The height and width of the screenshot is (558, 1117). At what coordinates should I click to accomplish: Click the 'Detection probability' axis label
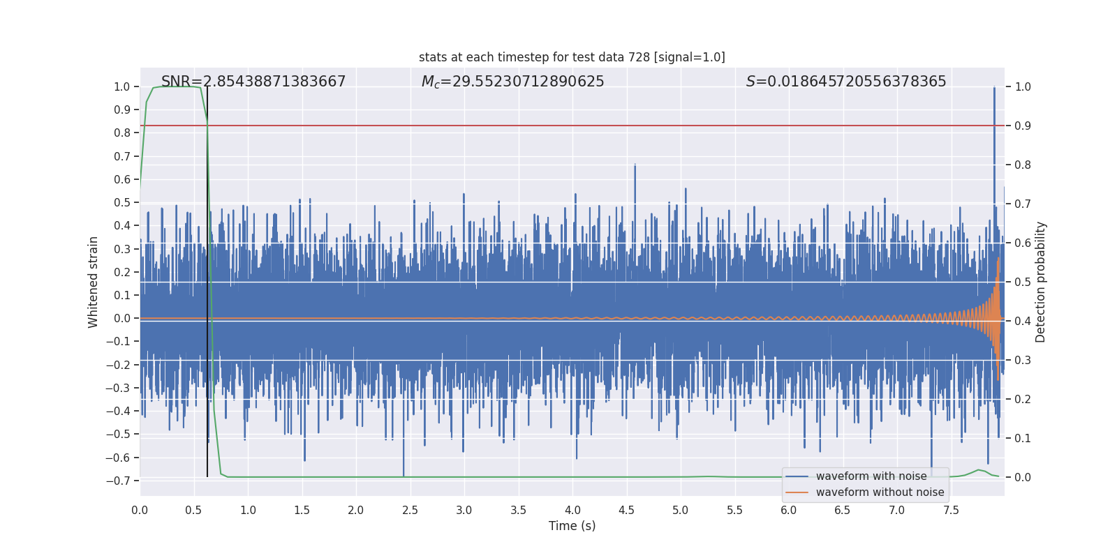coord(1041,282)
